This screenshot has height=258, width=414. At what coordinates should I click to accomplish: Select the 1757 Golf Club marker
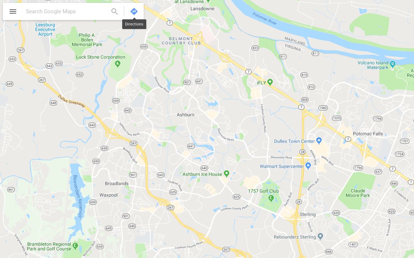click(271, 198)
